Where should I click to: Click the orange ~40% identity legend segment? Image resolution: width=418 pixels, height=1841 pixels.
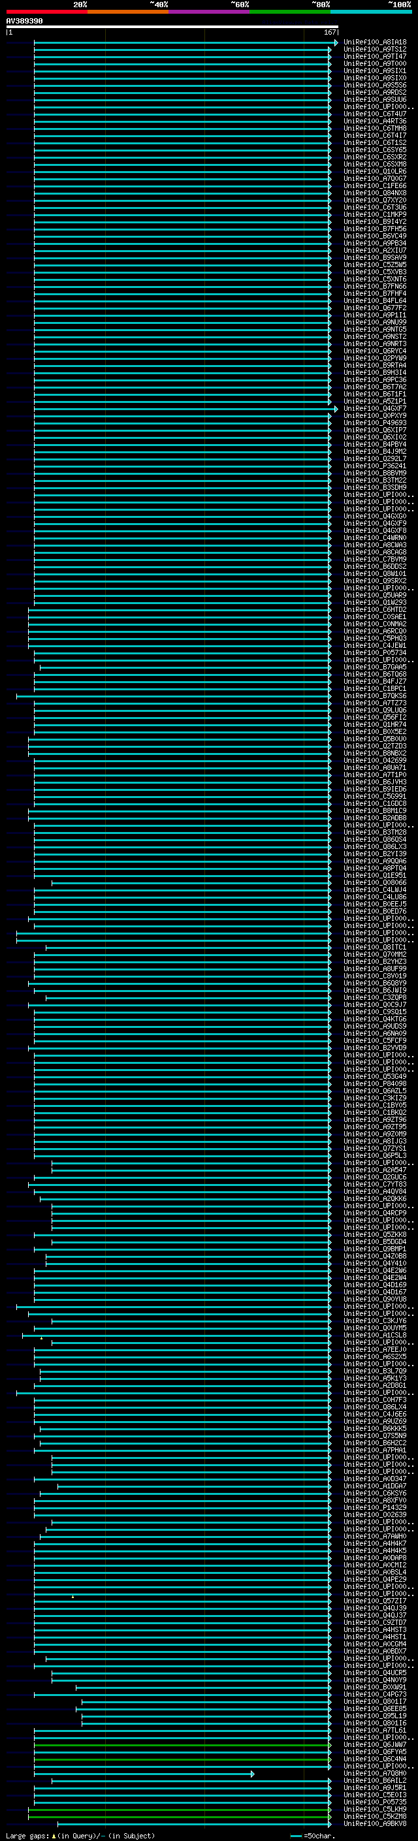click(x=127, y=12)
